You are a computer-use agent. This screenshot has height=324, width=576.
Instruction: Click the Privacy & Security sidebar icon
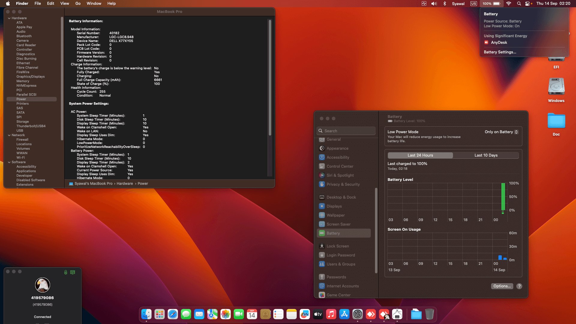coord(322,184)
